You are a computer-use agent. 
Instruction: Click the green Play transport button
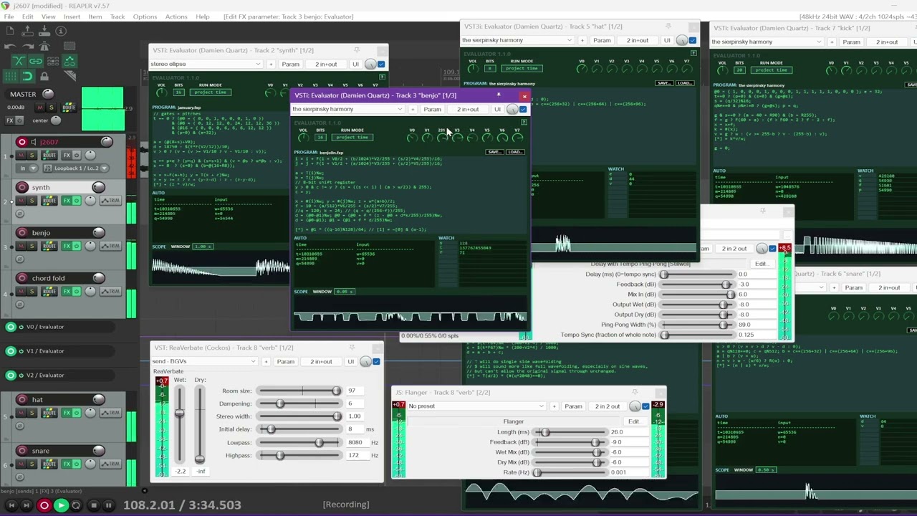point(61,505)
